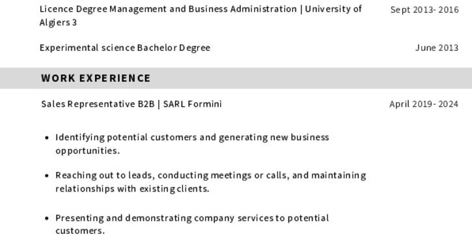The image size is (472, 241).
Task: Click the word 'opportunities.'
Action: 88,151
